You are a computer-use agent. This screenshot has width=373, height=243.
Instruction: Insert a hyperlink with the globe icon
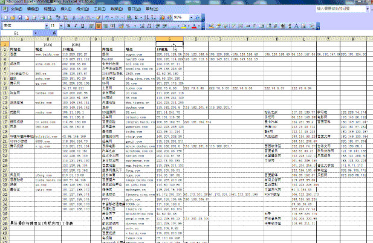[x=129, y=18]
